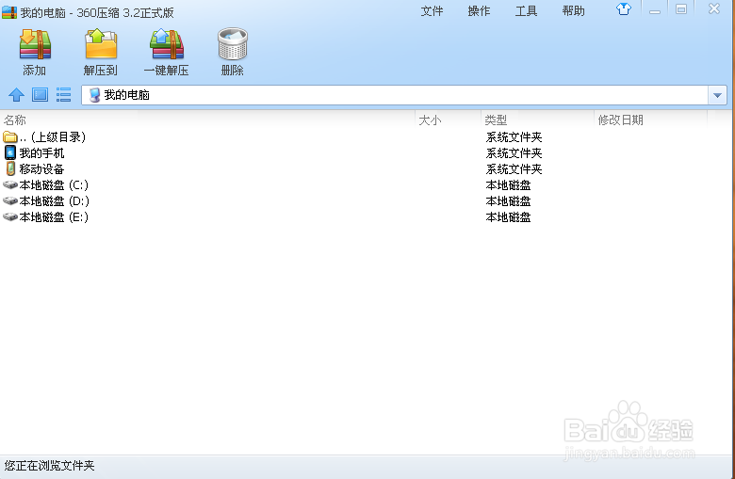This screenshot has height=479, width=735.
Task: Select the 本地磁盘 (D:) entry text
Action: coord(55,200)
